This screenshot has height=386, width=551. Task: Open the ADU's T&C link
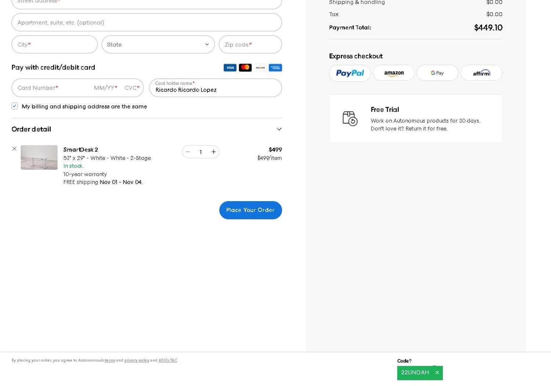[x=168, y=361]
